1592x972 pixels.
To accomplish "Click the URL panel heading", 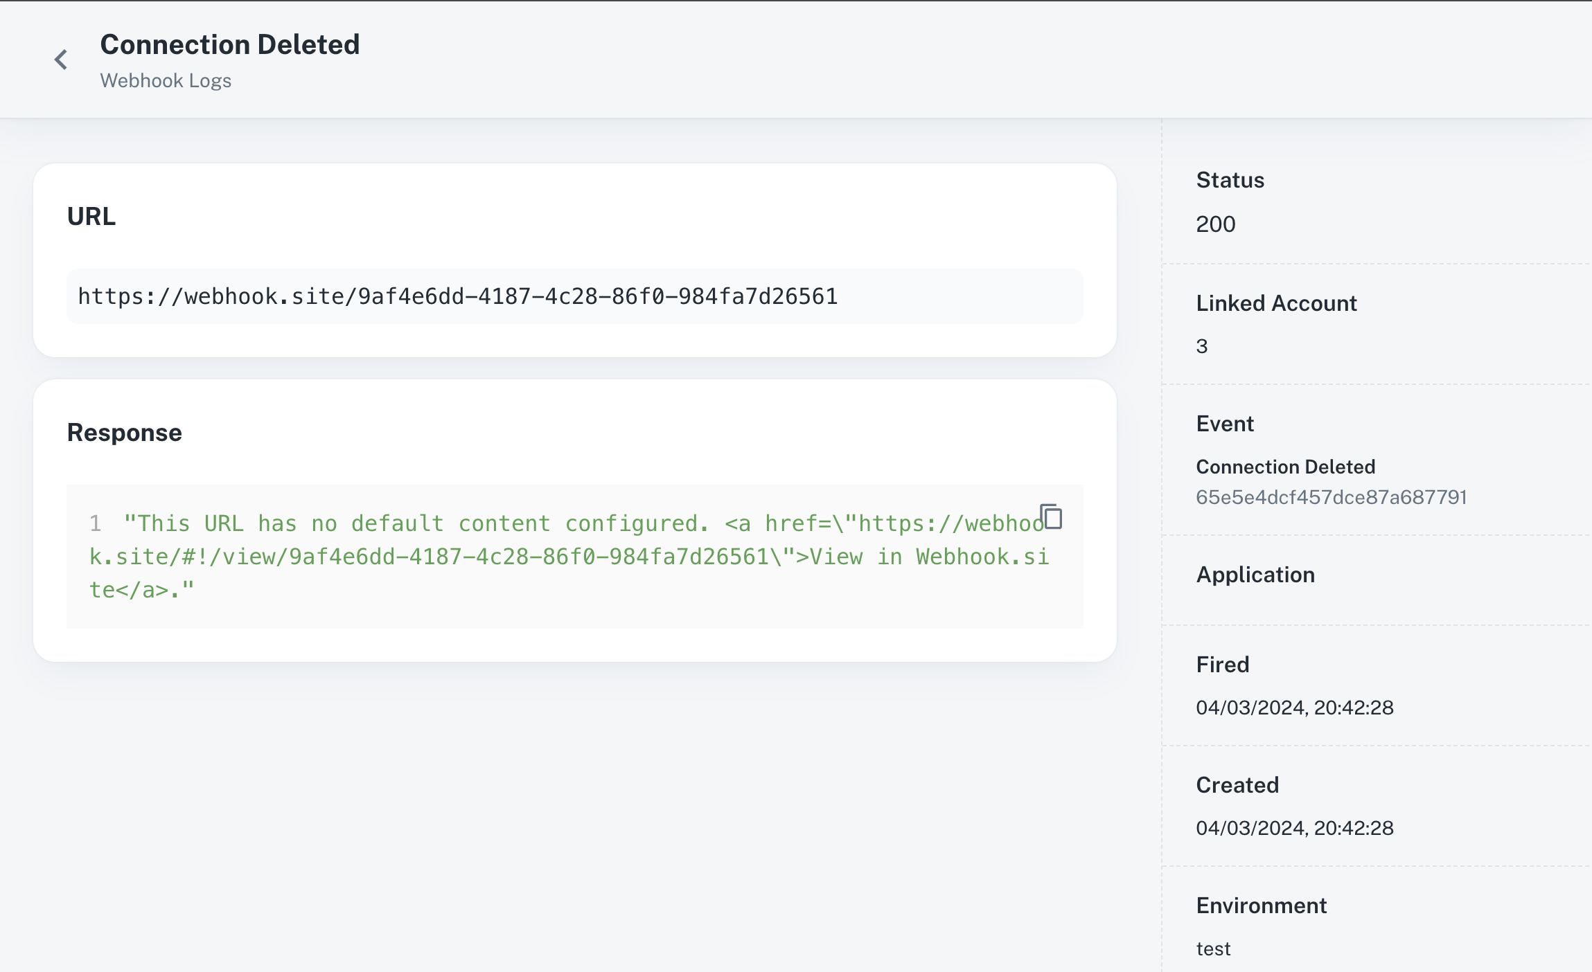I will coord(91,215).
